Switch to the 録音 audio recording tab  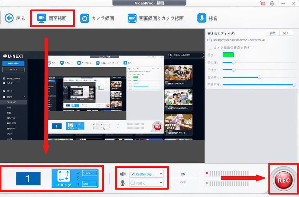pos(207,18)
